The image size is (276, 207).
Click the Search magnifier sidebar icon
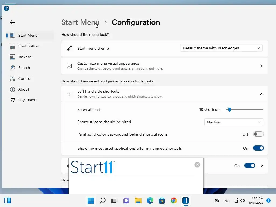click(12, 68)
